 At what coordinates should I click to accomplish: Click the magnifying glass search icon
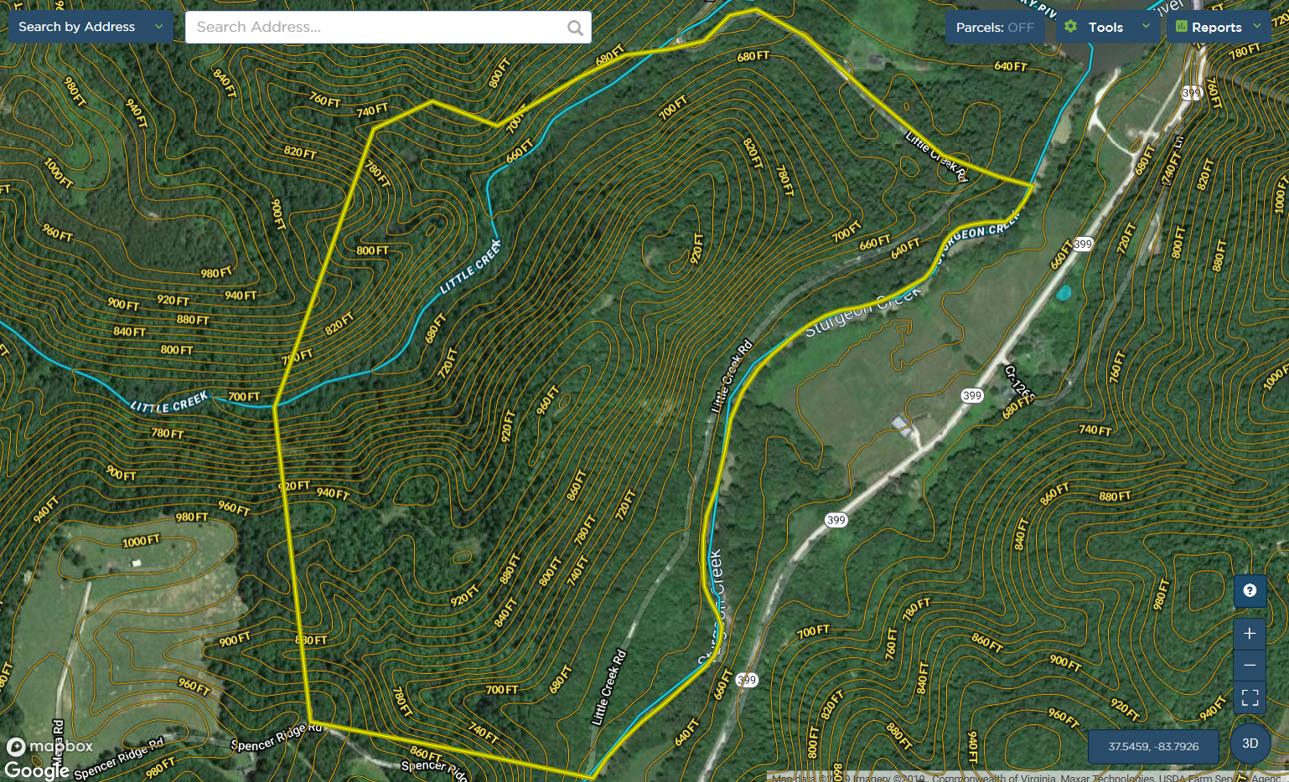pyautogui.click(x=575, y=28)
